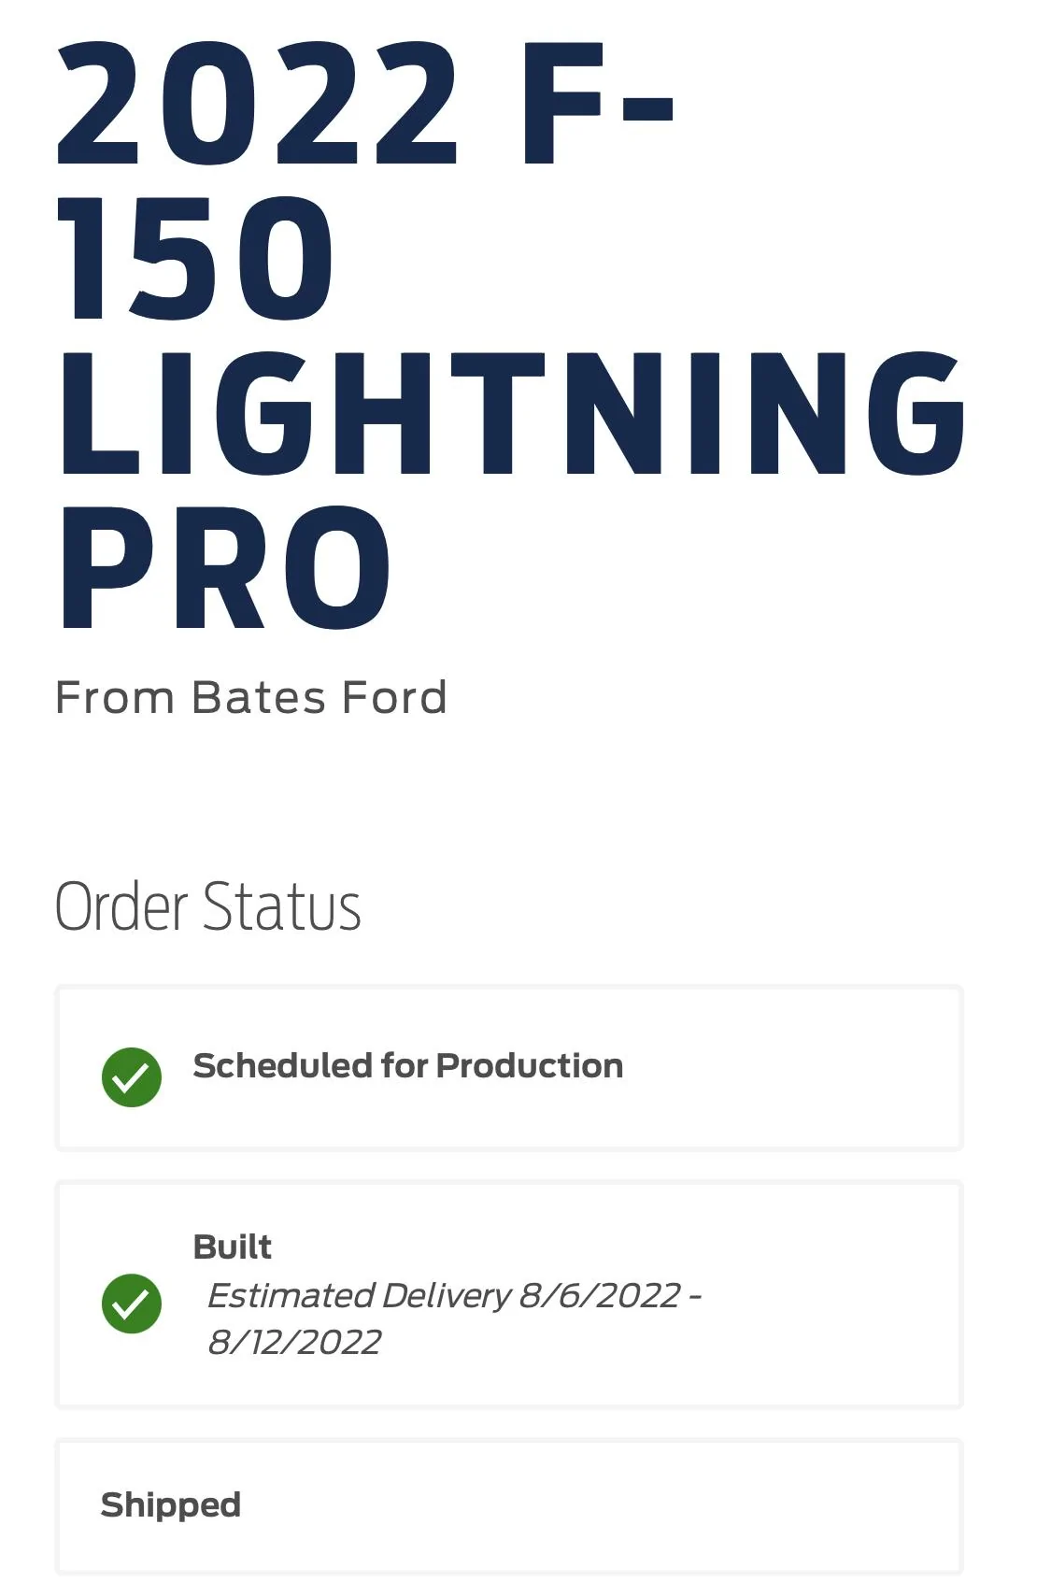
Task: Tap the number 150 in the title
Action: 195,259
